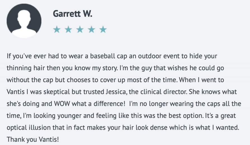Select the third rating star
The width and height of the screenshot is (250, 145).
(x=80, y=30)
